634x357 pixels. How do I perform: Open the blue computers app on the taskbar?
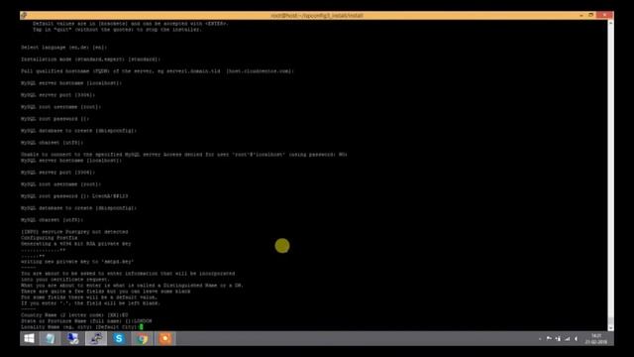(x=72, y=338)
